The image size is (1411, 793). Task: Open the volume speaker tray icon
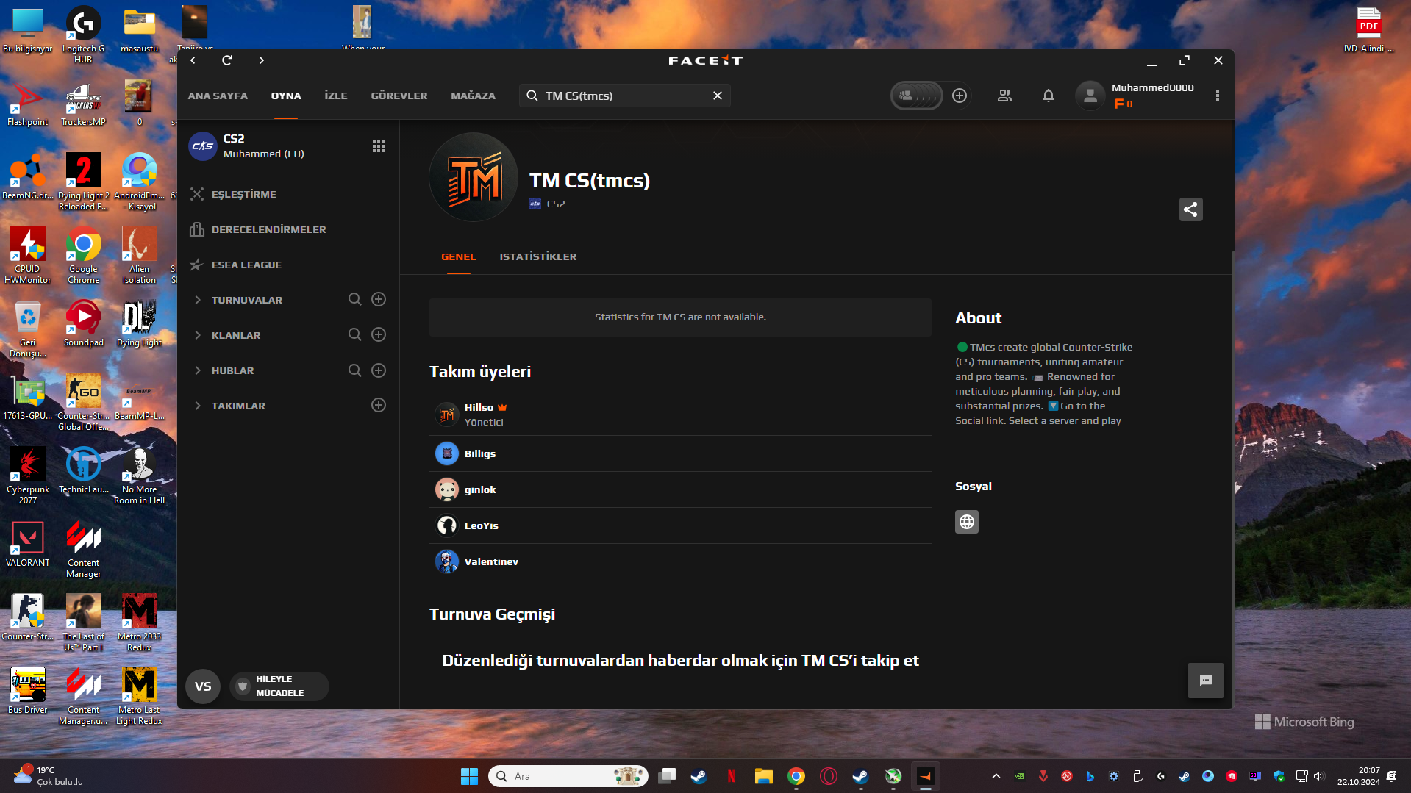tap(1318, 776)
